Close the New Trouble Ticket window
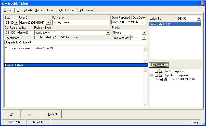 [203, 3]
